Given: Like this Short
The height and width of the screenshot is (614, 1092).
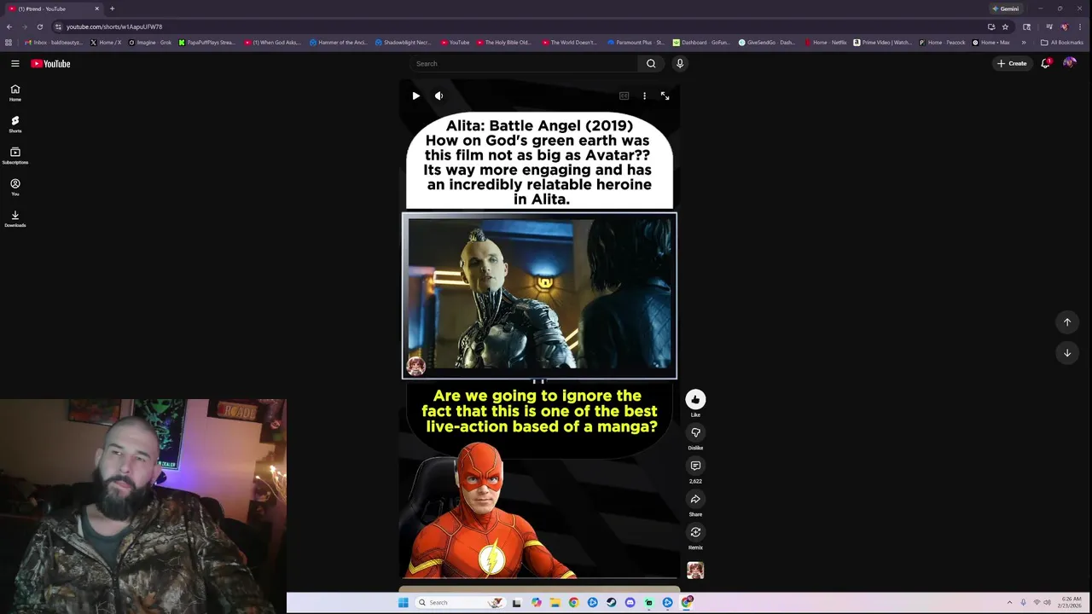Looking at the screenshot, I should [x=695, y=399].
